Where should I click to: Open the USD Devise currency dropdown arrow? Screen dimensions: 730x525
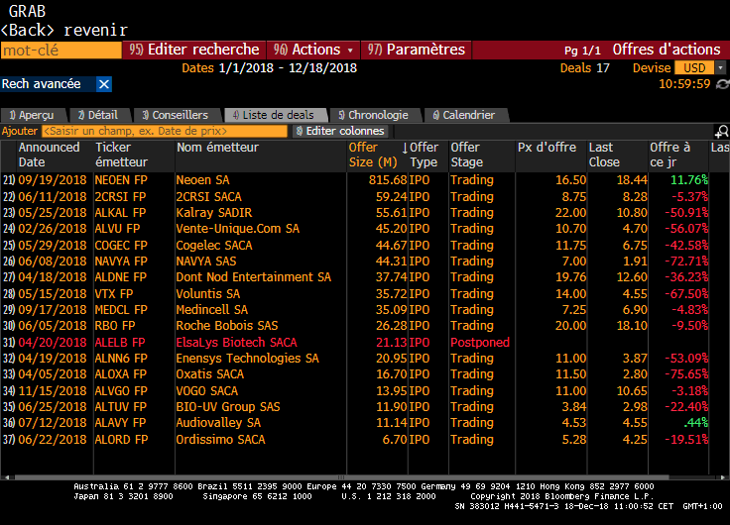pyautogui.click(x=721, y=68)
